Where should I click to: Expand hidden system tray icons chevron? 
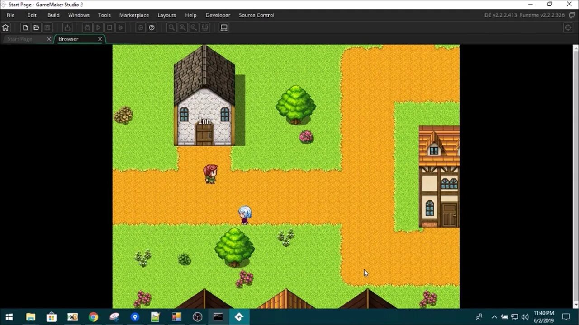tap(494, 317)
